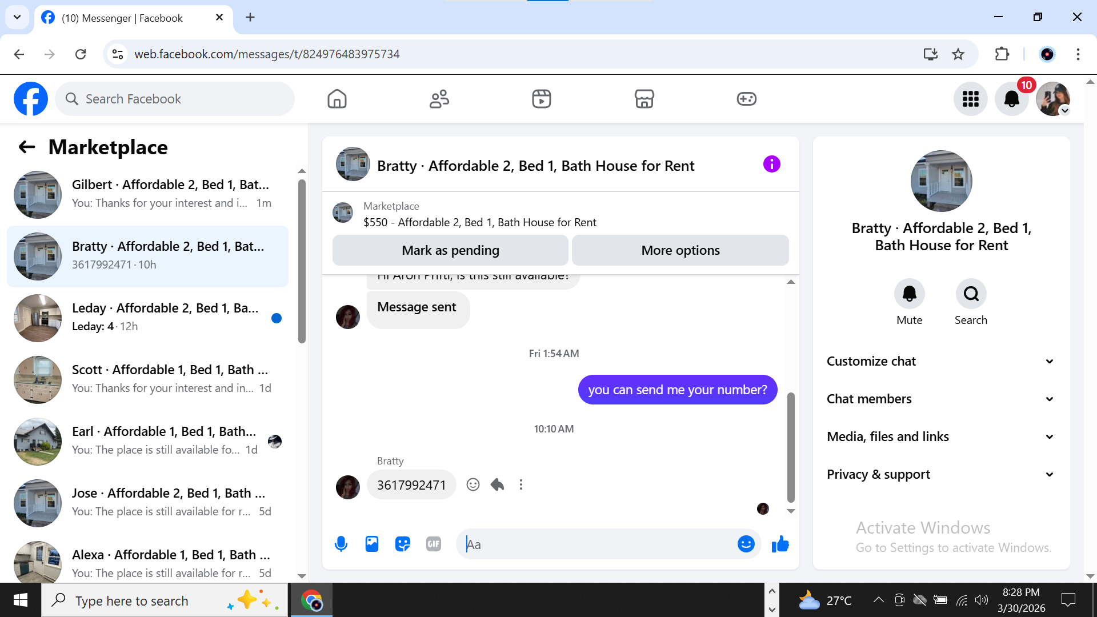1097x617 pixels.
Task: Send a thumbs-up like
Action: [x=780, y=544]
